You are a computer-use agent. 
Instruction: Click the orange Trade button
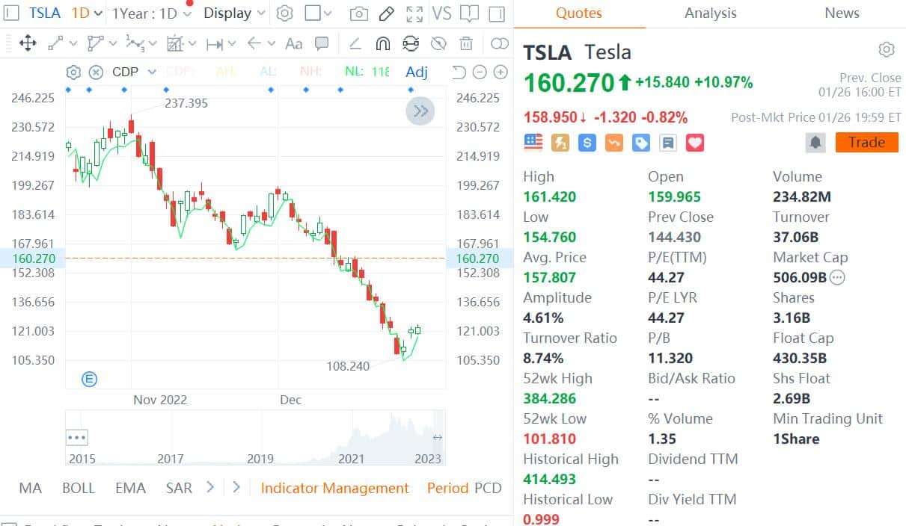866,142
